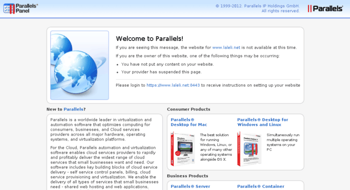The height and width of the screenshot is (190, 350).
Task: Click 'The best solution for running Windows' description
Action: point(216,147)
